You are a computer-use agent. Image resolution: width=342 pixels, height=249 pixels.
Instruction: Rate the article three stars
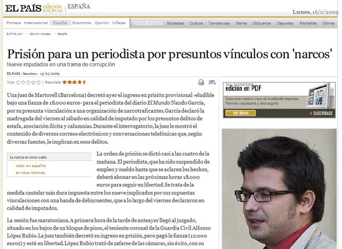coord(28,82)
